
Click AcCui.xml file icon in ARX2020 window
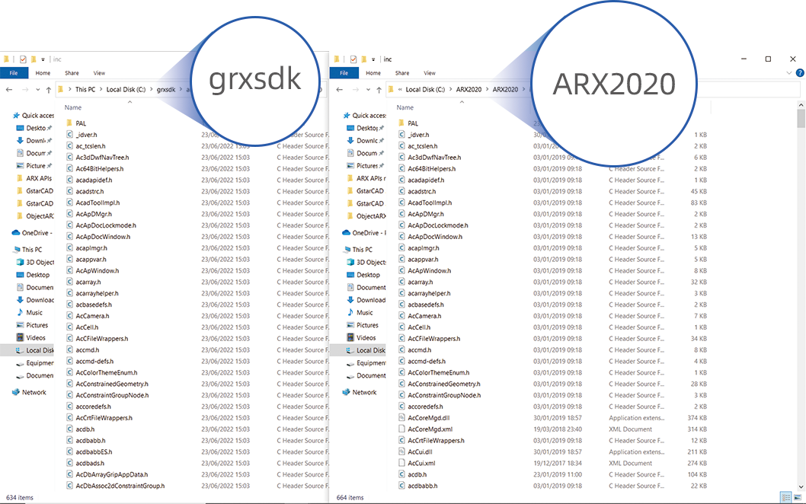click(402, 463)
